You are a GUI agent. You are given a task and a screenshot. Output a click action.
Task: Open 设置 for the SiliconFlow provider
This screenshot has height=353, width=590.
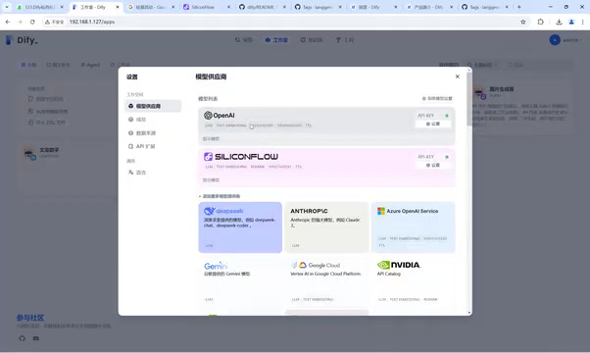point(433,165)
